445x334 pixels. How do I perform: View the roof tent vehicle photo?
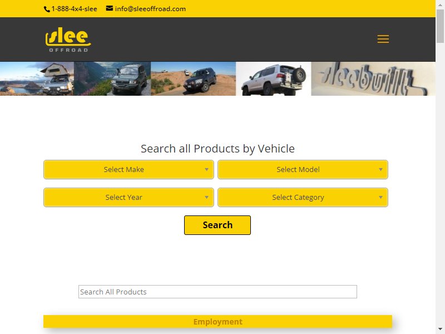[37, 78]
